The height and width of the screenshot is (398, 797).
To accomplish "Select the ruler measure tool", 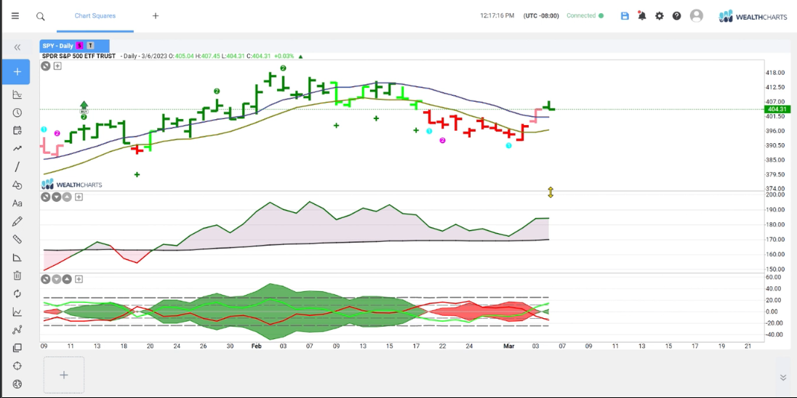I will [17, 239].
